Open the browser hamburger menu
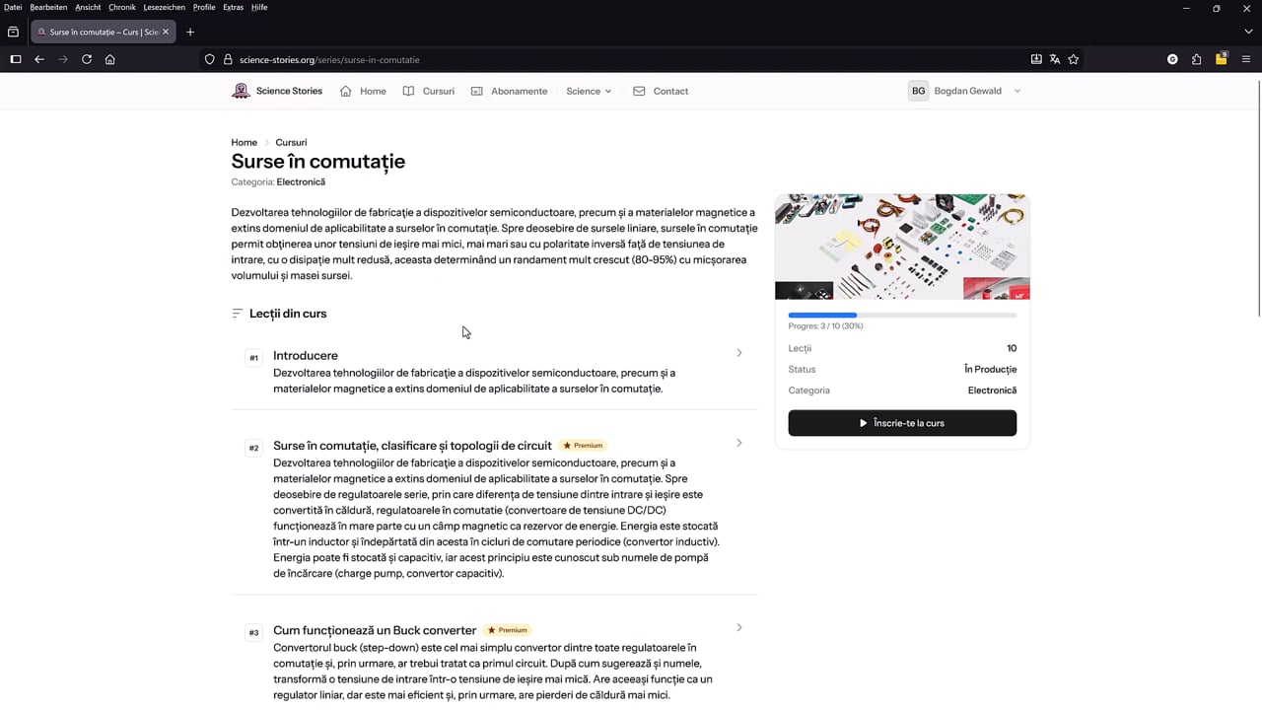Viewport: 1262px width, 710px height. pyautogui.click(x=1246, y=59)
